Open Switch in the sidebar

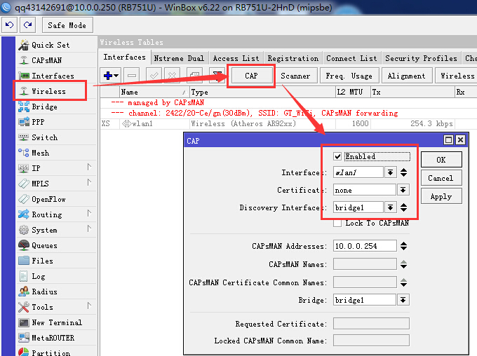click(56, 137)
